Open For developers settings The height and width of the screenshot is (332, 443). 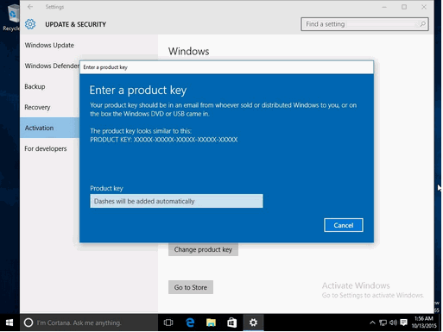pyautogui.click(x=46, y=148)
